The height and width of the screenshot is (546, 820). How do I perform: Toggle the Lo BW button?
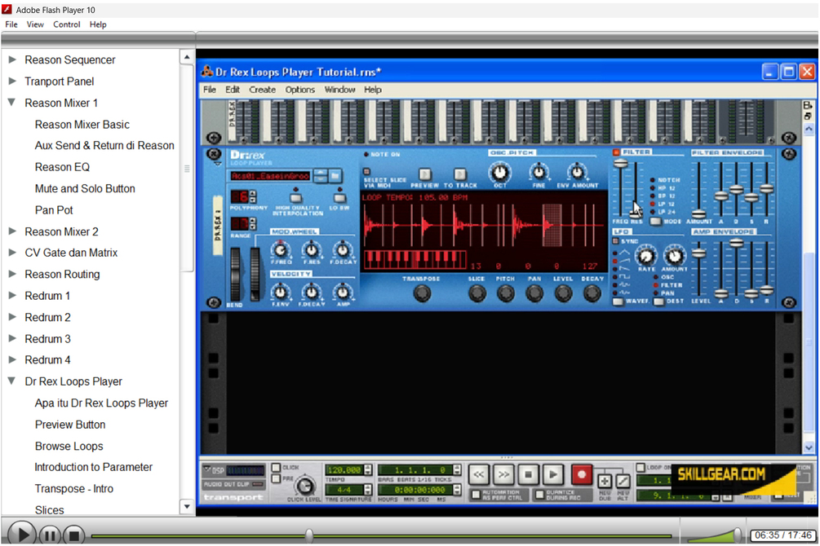tap(340, 198)
